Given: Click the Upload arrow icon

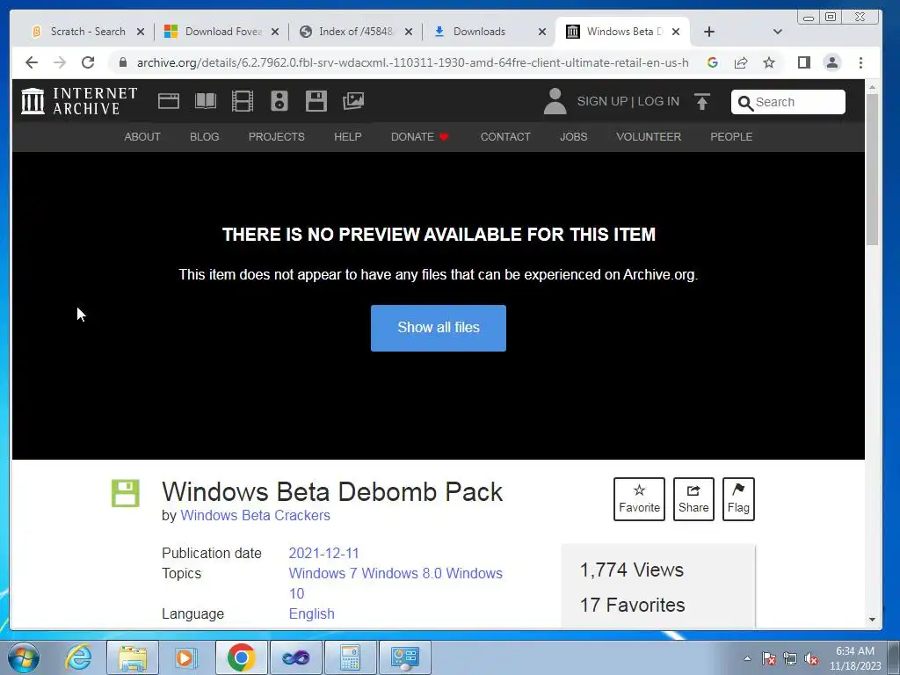Looking at the screenshot, I should [702, 101].
